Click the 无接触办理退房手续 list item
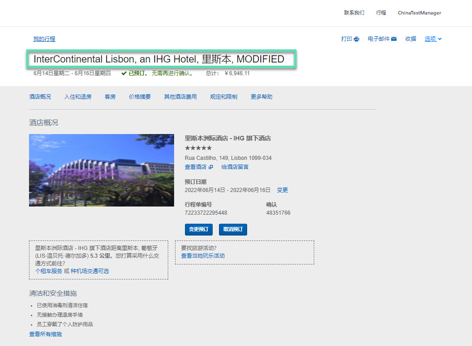Screen dimensions: 472x346 click(x=59, y=315)
